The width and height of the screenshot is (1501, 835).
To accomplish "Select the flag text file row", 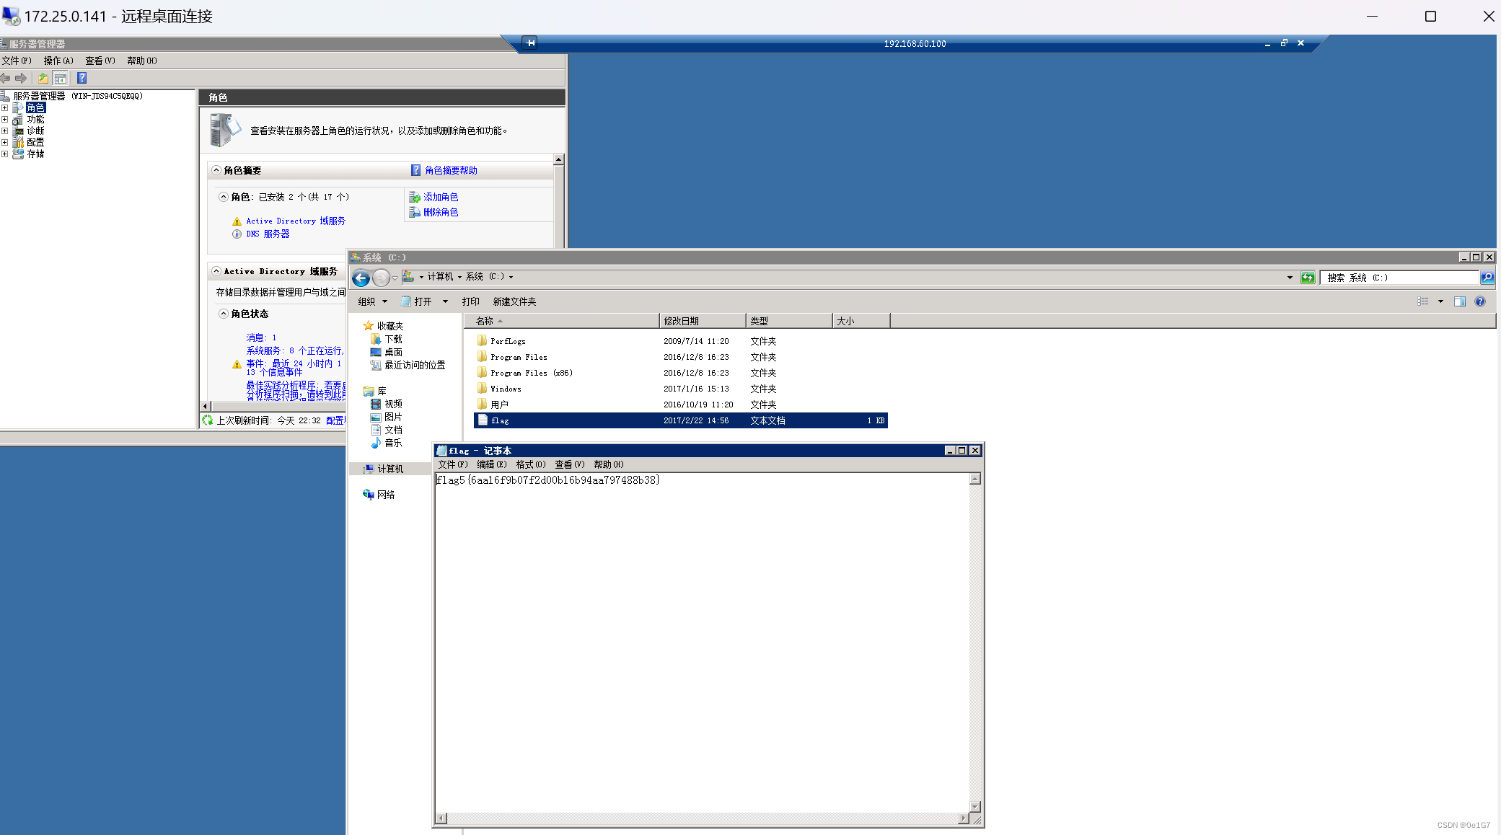I will [x=681, y=420].
